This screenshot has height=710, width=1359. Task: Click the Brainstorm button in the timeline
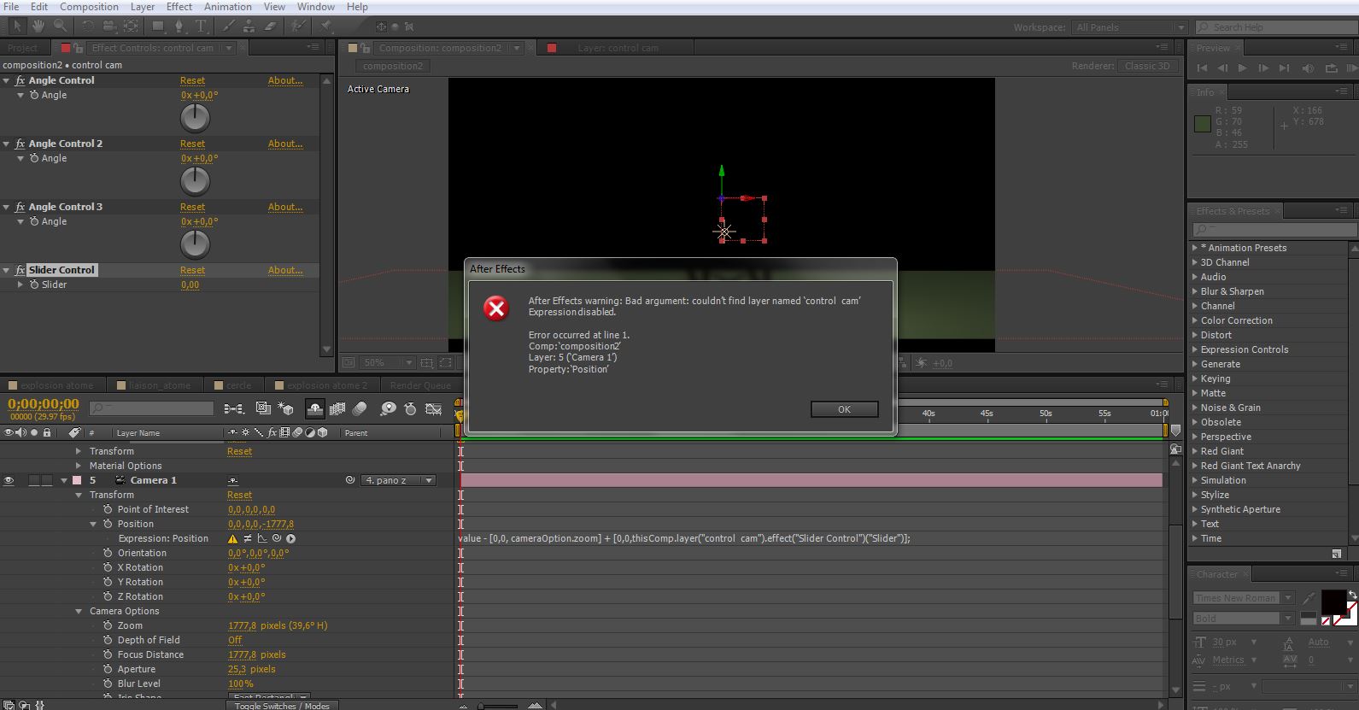[389, 408]
